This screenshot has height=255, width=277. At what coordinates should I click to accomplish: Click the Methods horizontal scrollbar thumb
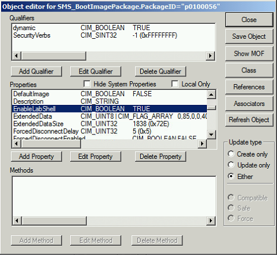pyautogui.click(x=54, y=220)
